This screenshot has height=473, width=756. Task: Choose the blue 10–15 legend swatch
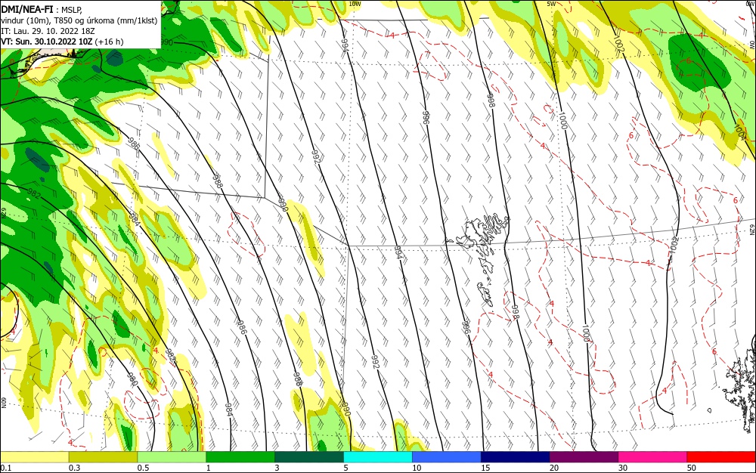447,457
